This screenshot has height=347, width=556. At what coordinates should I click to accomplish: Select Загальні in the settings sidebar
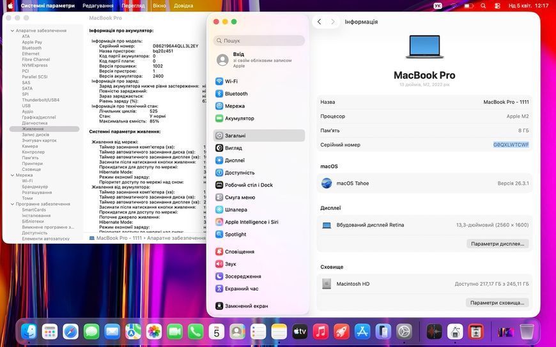click(259, 136)
